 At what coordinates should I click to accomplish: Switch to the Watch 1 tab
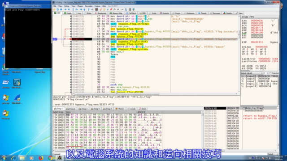point(120,109)
